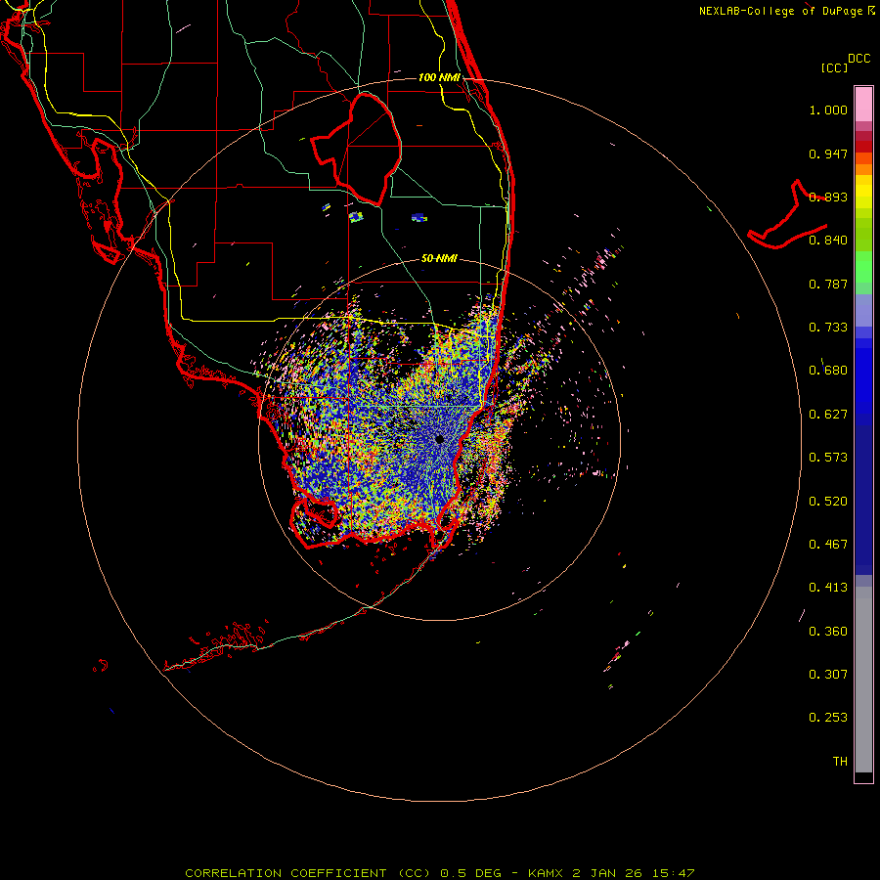This screenshot has height=880, width=880.
Task: Click the [CC] legend unit label
Action: pos(834,67)
